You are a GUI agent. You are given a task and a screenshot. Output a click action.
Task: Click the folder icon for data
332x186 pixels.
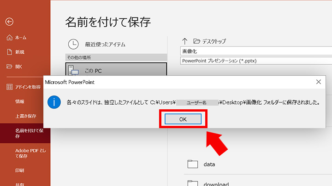point(193,164)
